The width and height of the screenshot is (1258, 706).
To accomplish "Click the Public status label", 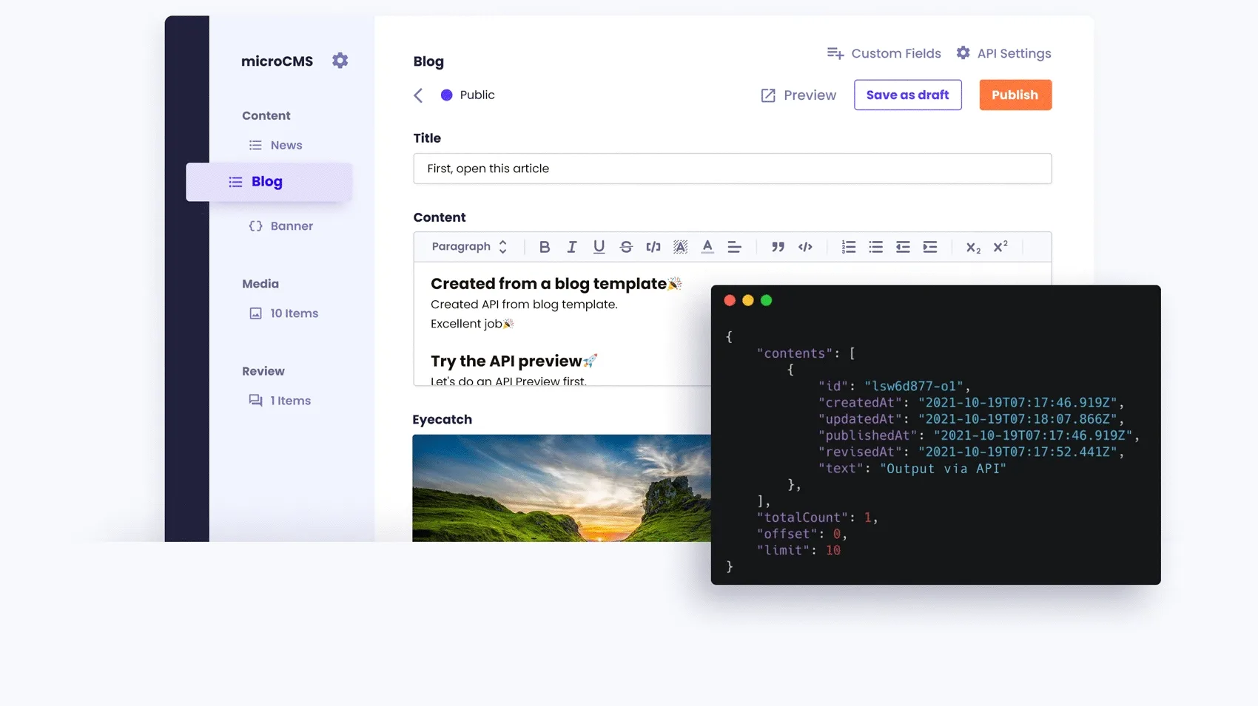I will tap(477, 95).
